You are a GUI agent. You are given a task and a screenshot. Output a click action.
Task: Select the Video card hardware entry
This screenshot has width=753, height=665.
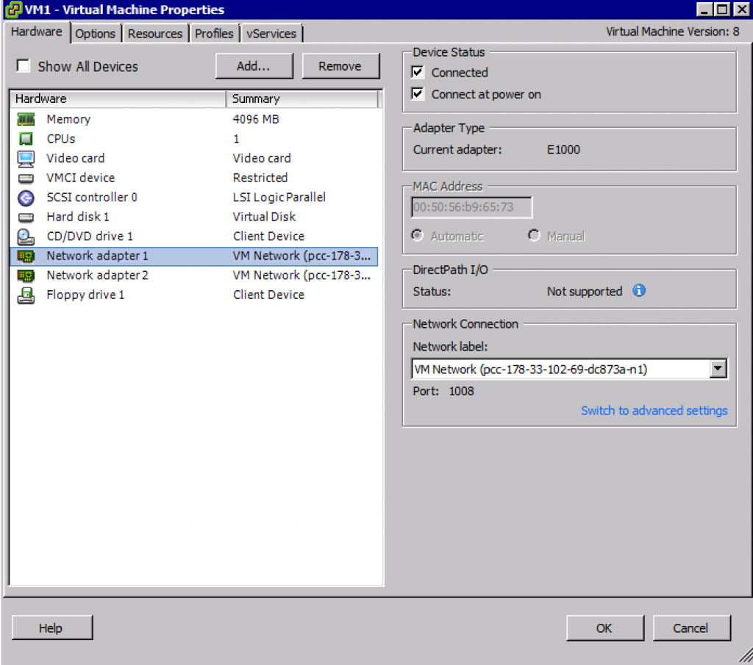(x=76, y=158)
